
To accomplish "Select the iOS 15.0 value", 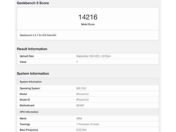I will 81,88.
